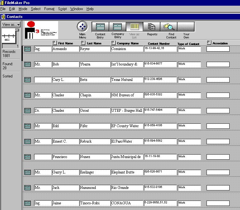Click the Main Menu navigation icon
This screenshot has height=210, width=240.
[x=82, y=27]
